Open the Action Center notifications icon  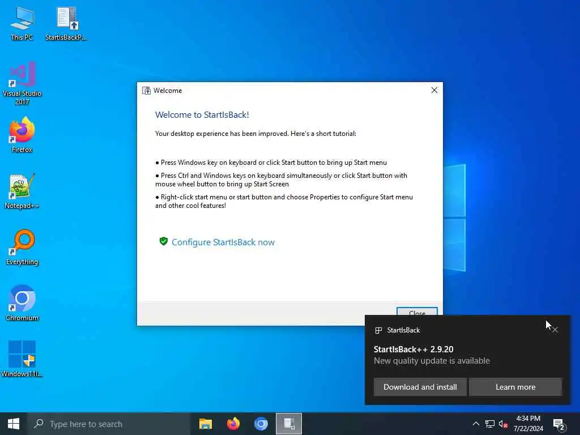(x=559, y=424)
